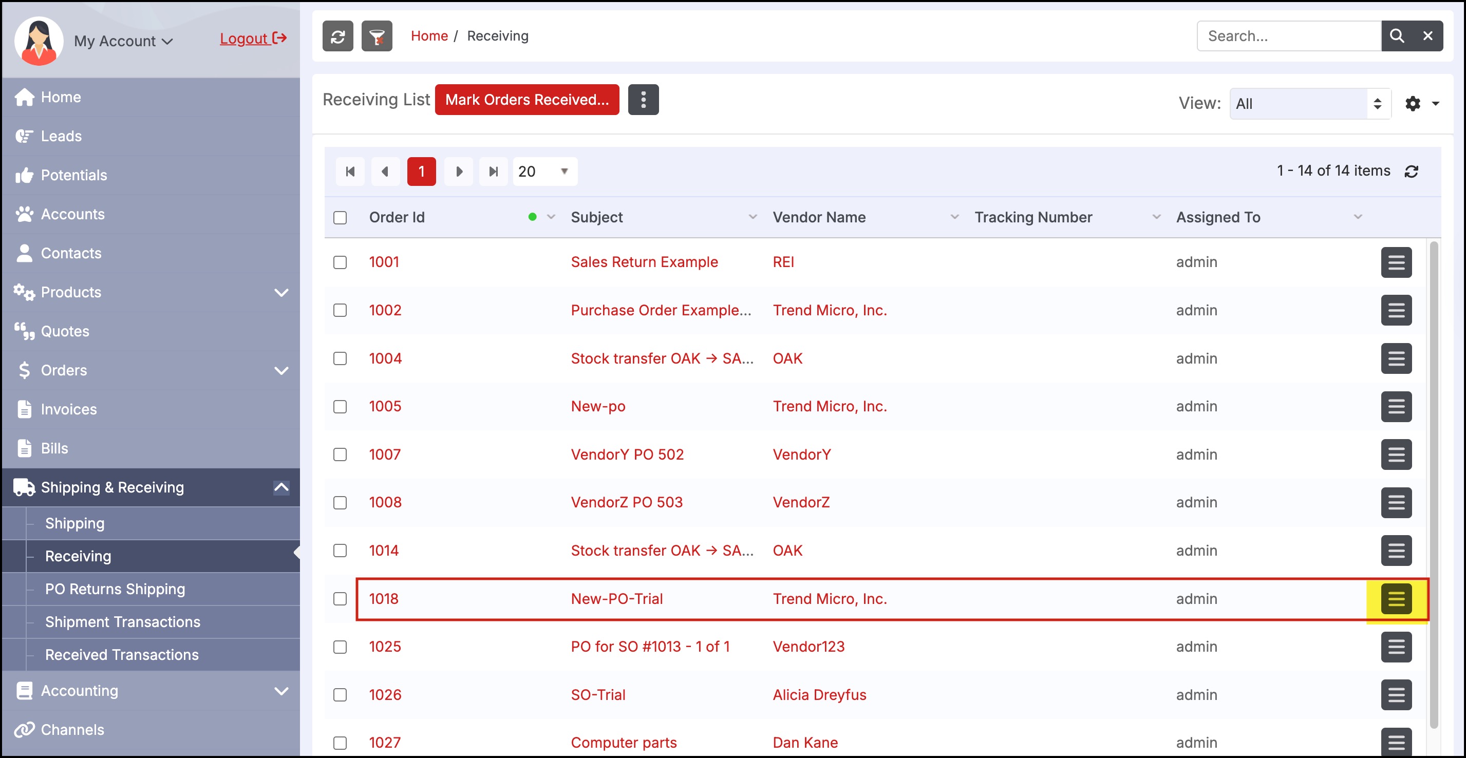
Task: Open Leads in the sidebar
Action: click(150, 137)
